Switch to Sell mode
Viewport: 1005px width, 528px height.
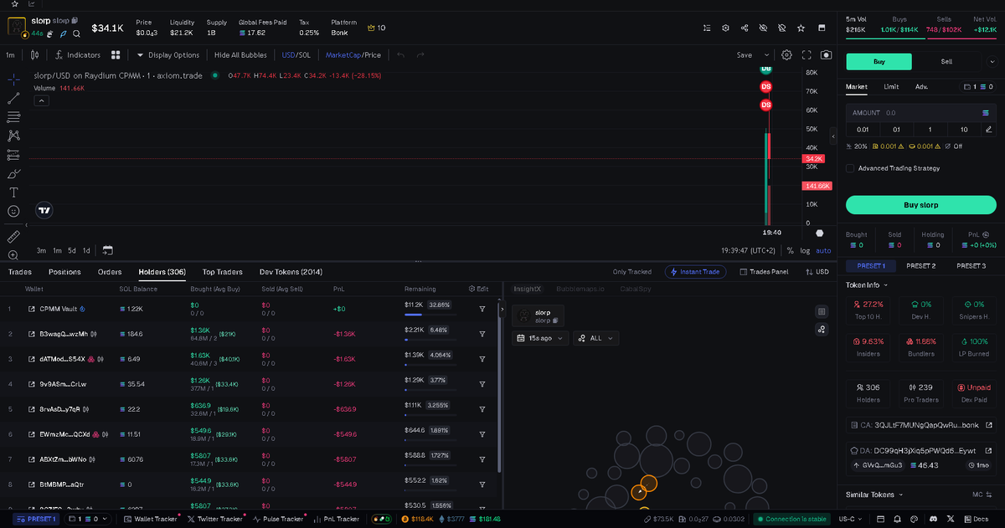[x=946, y=61]
